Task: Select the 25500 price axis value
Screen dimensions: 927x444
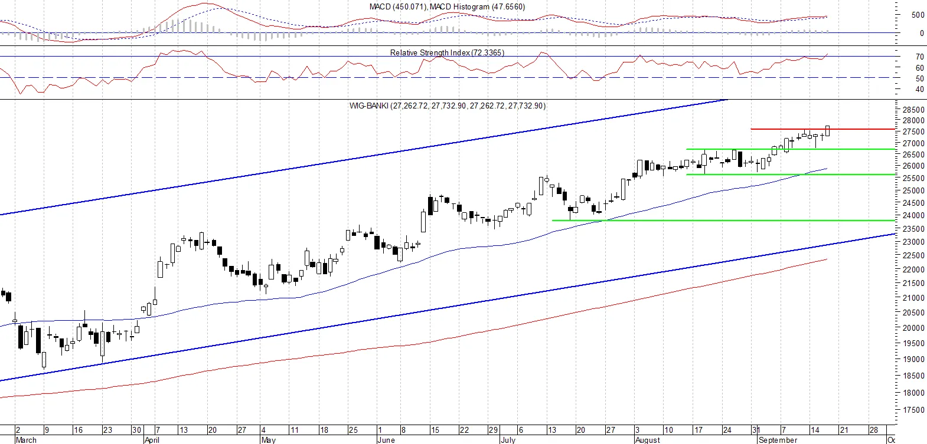Action: 913,178
